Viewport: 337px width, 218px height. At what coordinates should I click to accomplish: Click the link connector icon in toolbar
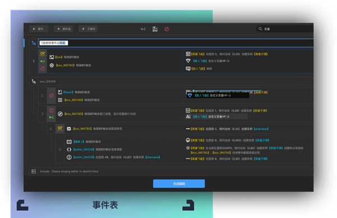(x=143, y=29)
